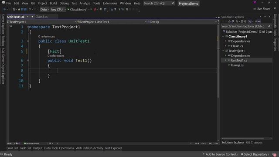Select Usings.cs in Solution Explorer
The image size is (279, 157).
tap(237, 65)
